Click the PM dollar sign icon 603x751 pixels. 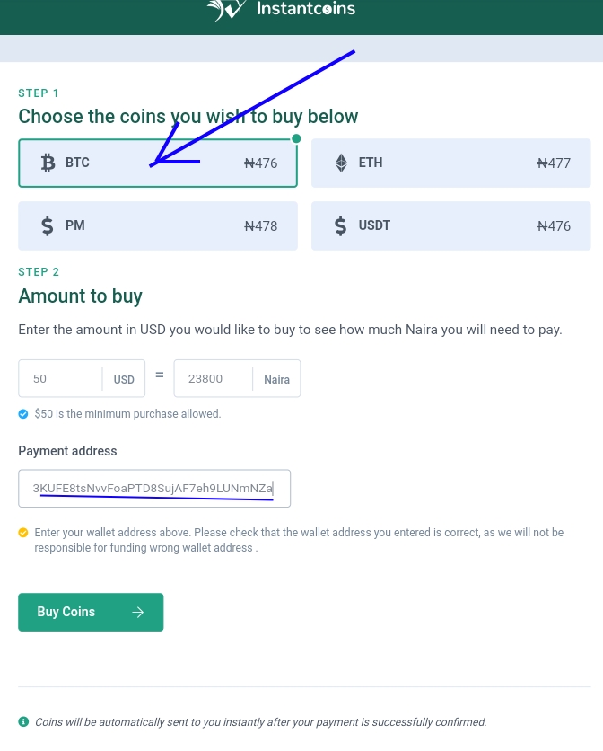tap(48, 225)
